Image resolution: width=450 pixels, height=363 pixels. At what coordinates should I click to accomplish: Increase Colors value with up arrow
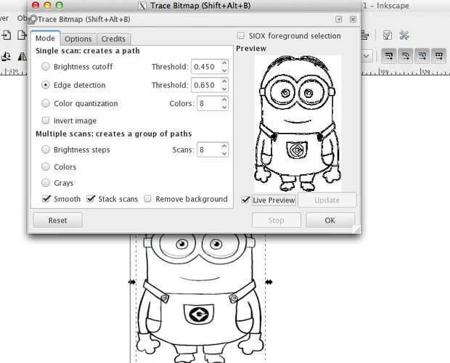coord(224,99)
